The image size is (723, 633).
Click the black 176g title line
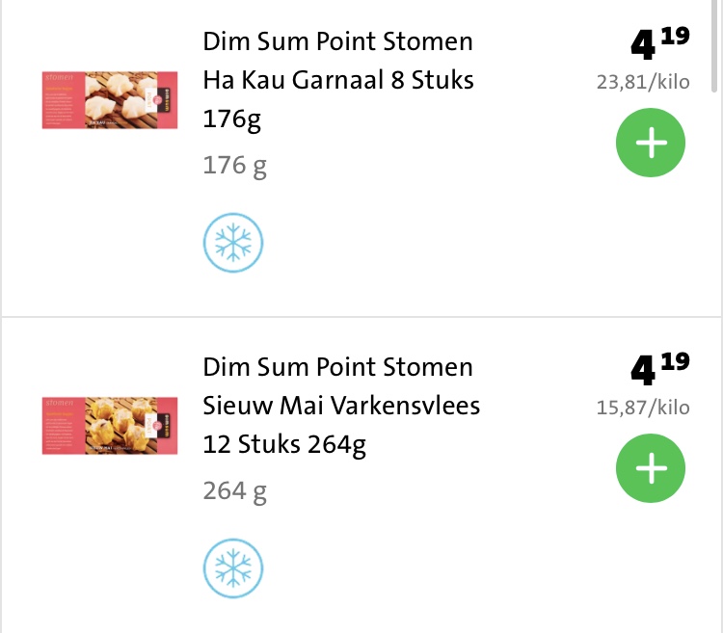(x=232, y=119)
